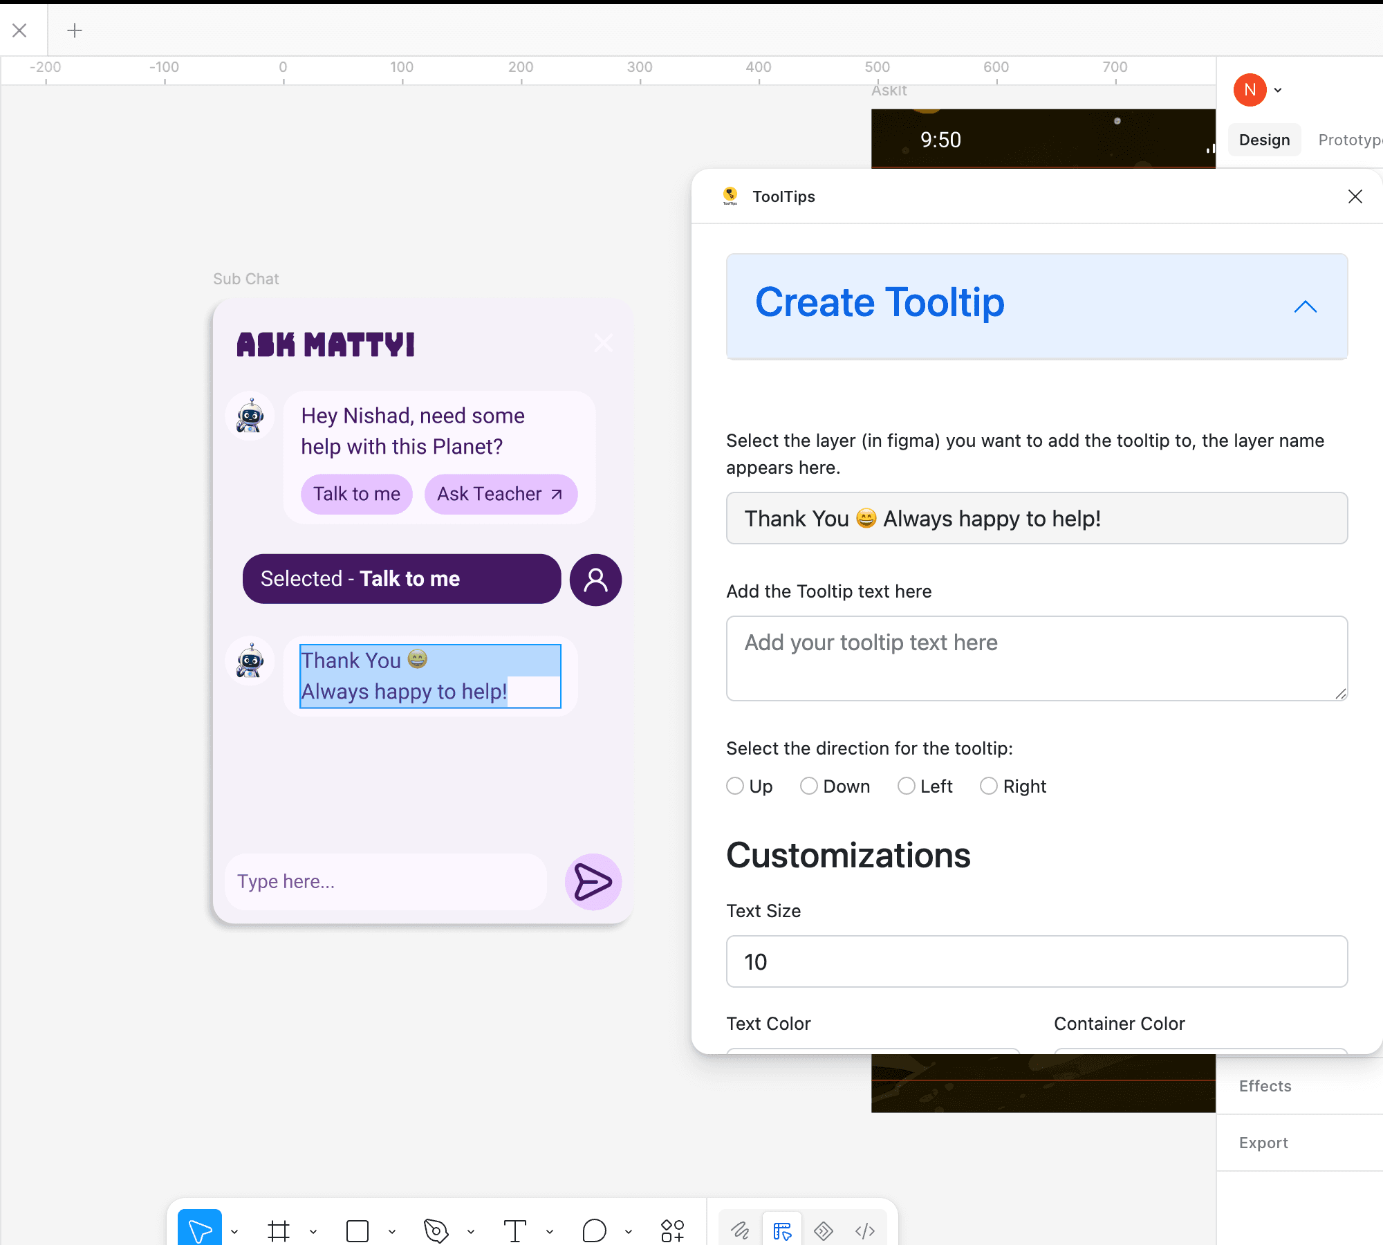Open Pen tool dropdown arrow
The image size is (1383, 1245).
471,1231
